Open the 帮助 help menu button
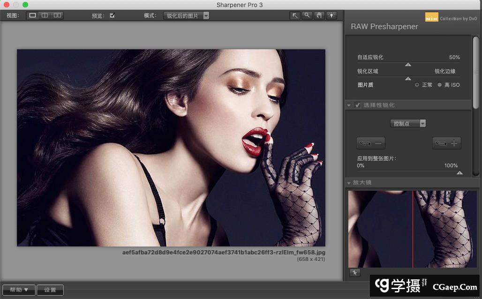The height and width of the screenshot is (299, 482). [19, 290]
